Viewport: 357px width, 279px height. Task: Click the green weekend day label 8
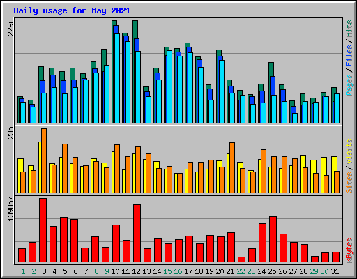pos(96,271)
